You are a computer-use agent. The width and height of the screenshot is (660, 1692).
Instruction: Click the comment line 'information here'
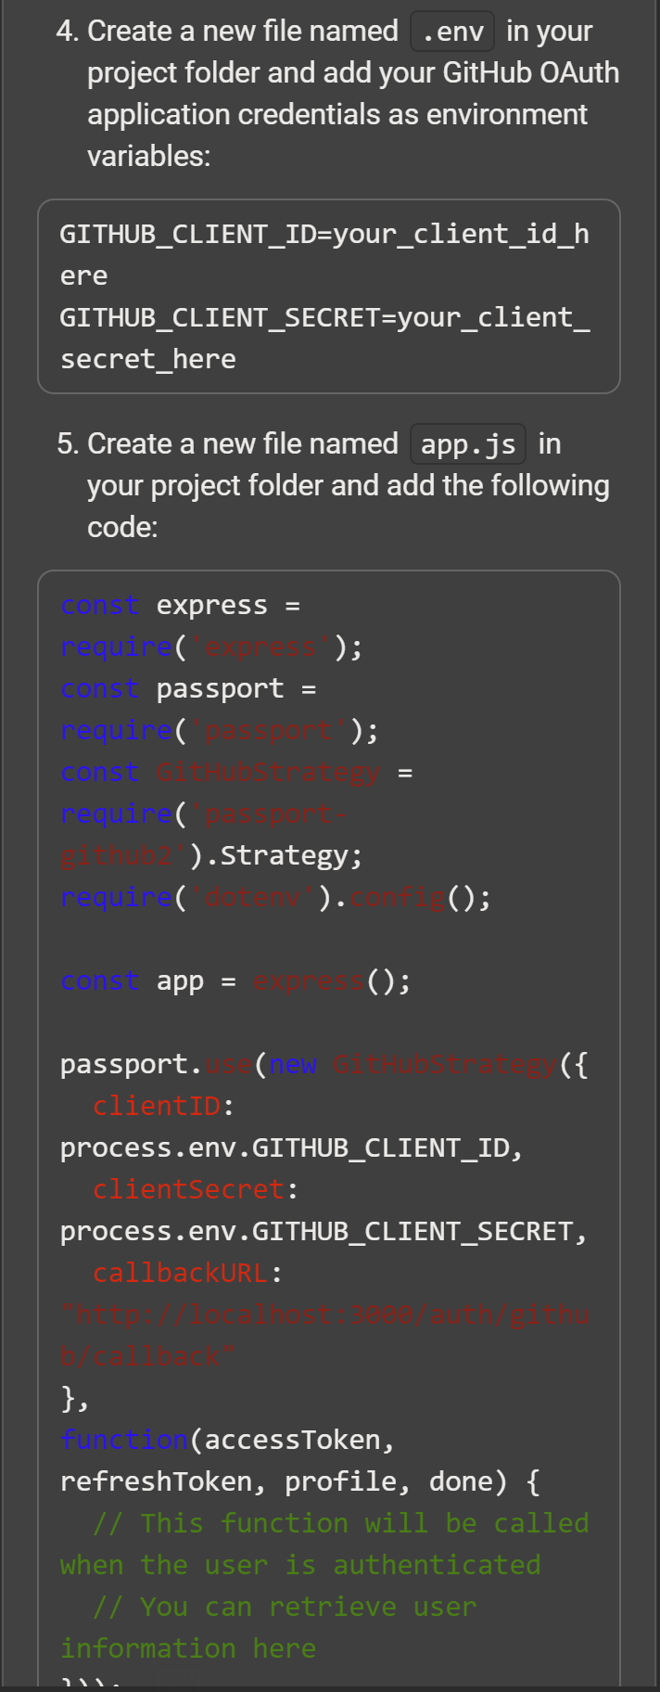coord(188,1648)
